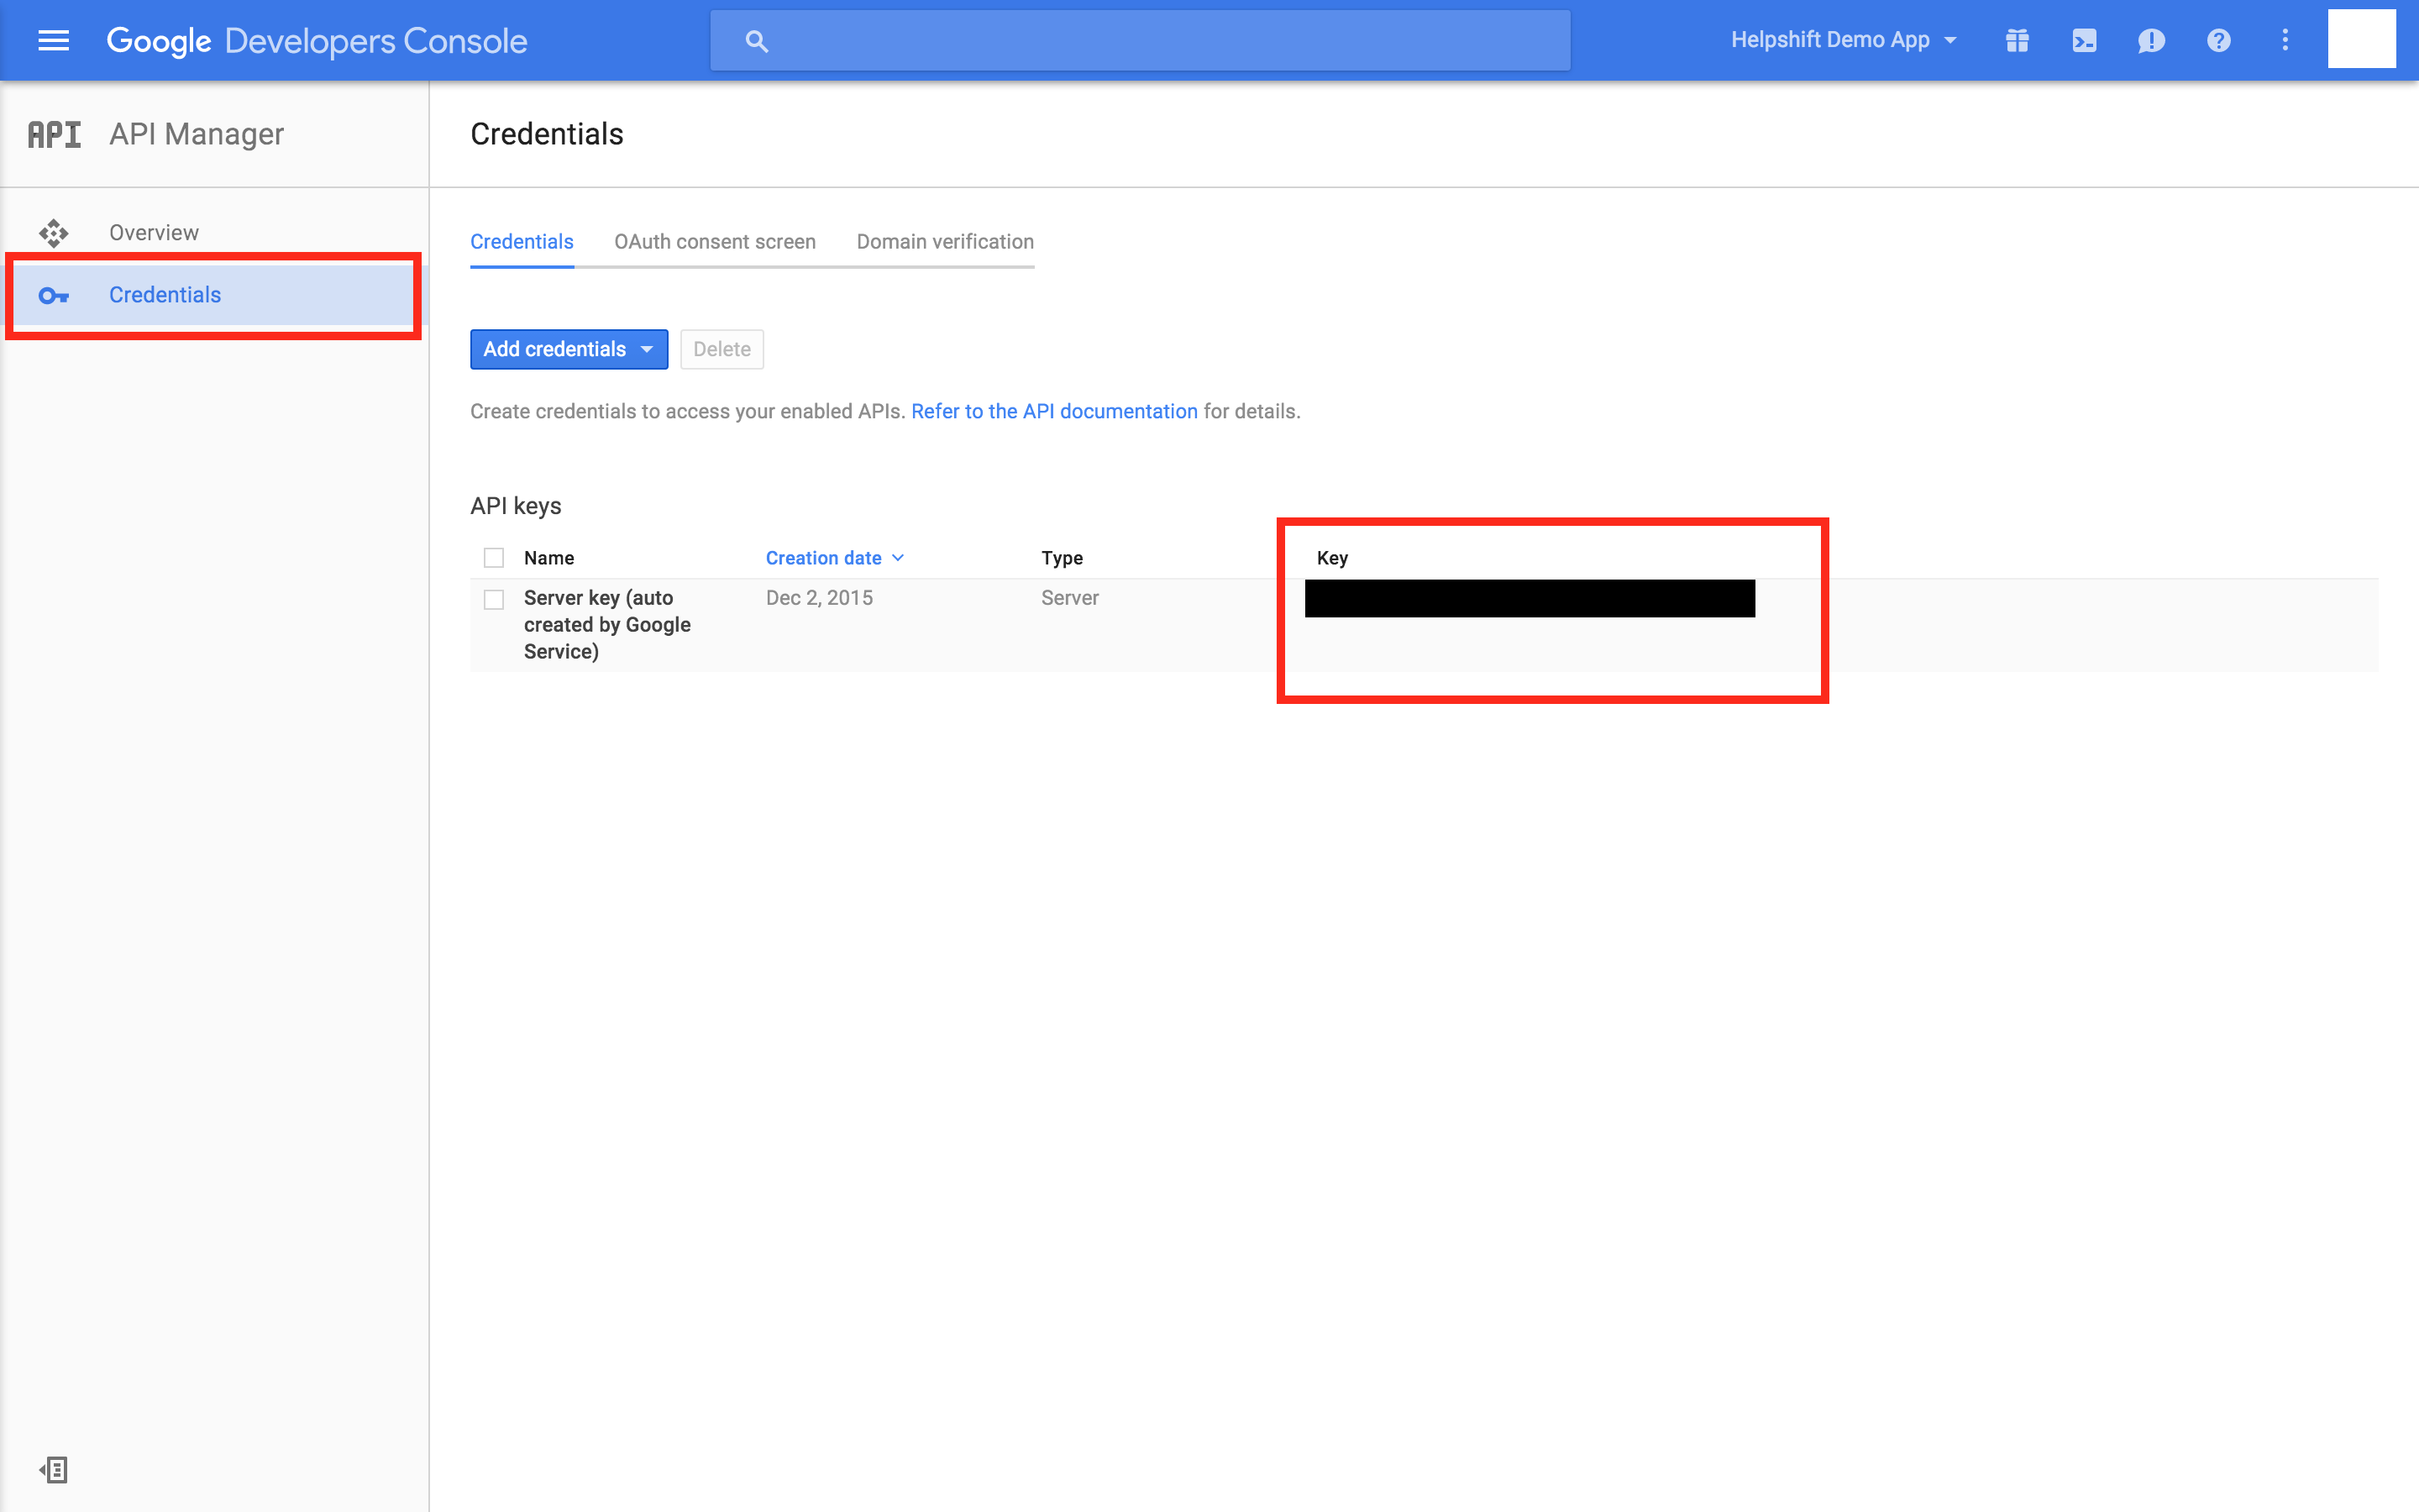Screen dimensions: 2419x1512
Task: Click the collapse sidebar icon
Action: click(53, 1469)
